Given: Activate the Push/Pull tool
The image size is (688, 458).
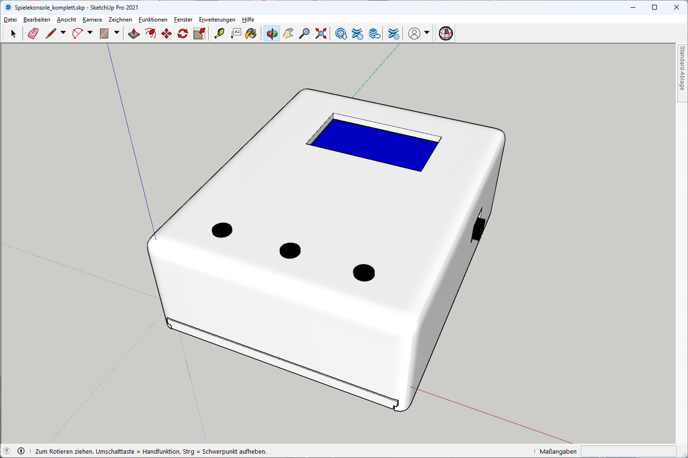Looking at the screenshot, I should point(134,34).
